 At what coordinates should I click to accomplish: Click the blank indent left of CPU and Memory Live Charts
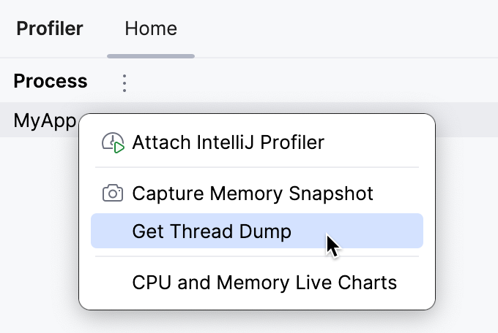(x=112, y=282)
